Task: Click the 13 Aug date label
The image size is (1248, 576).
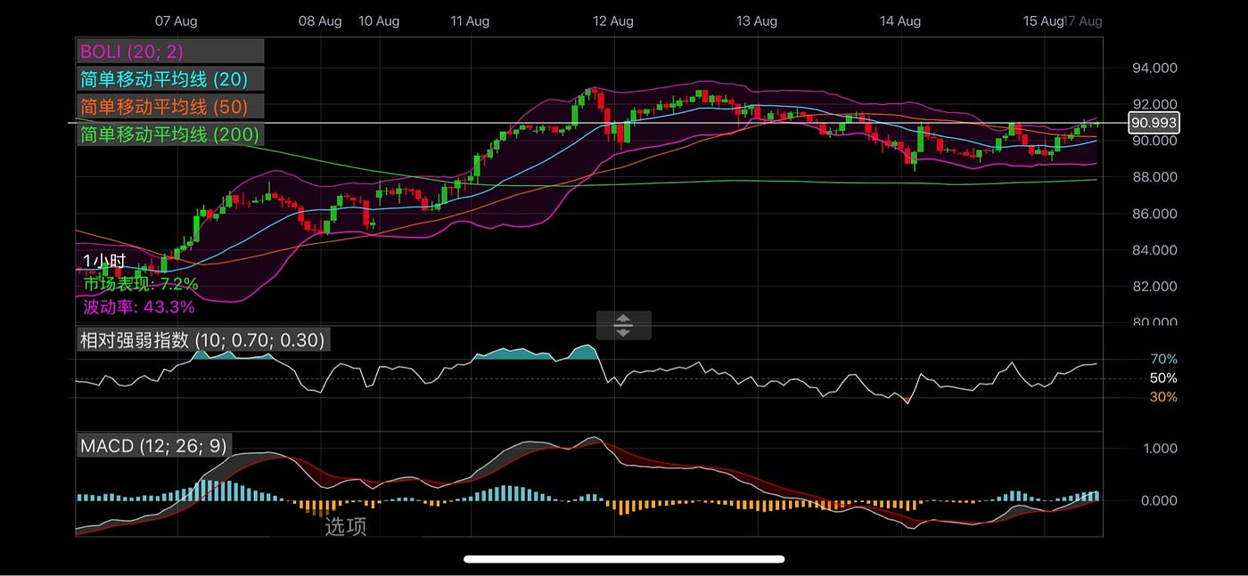Action: click(x=756, y=20)
